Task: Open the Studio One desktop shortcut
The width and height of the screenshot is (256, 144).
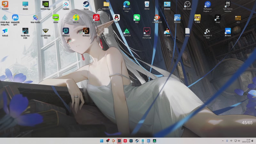Action: [x=25, y=33]
